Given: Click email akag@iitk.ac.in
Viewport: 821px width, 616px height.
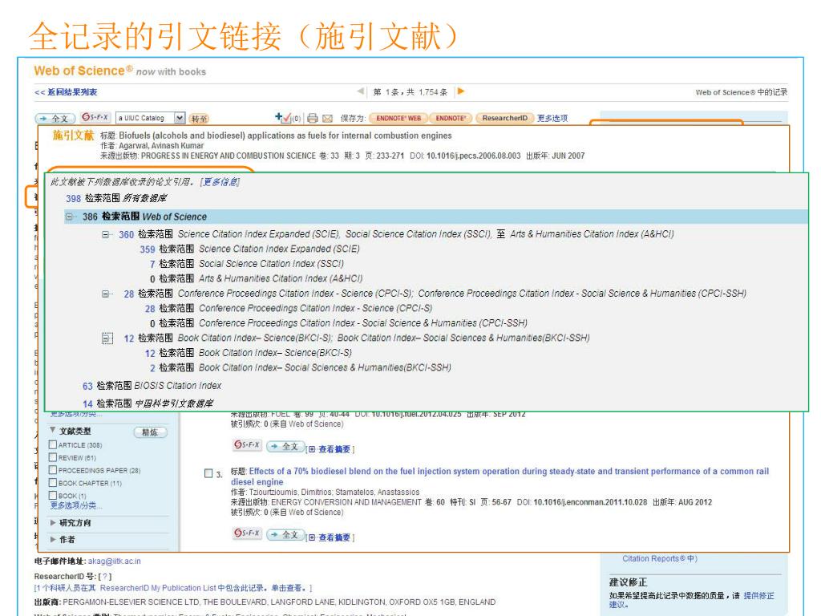Looking at the screenshot, I should coord(114,561).
